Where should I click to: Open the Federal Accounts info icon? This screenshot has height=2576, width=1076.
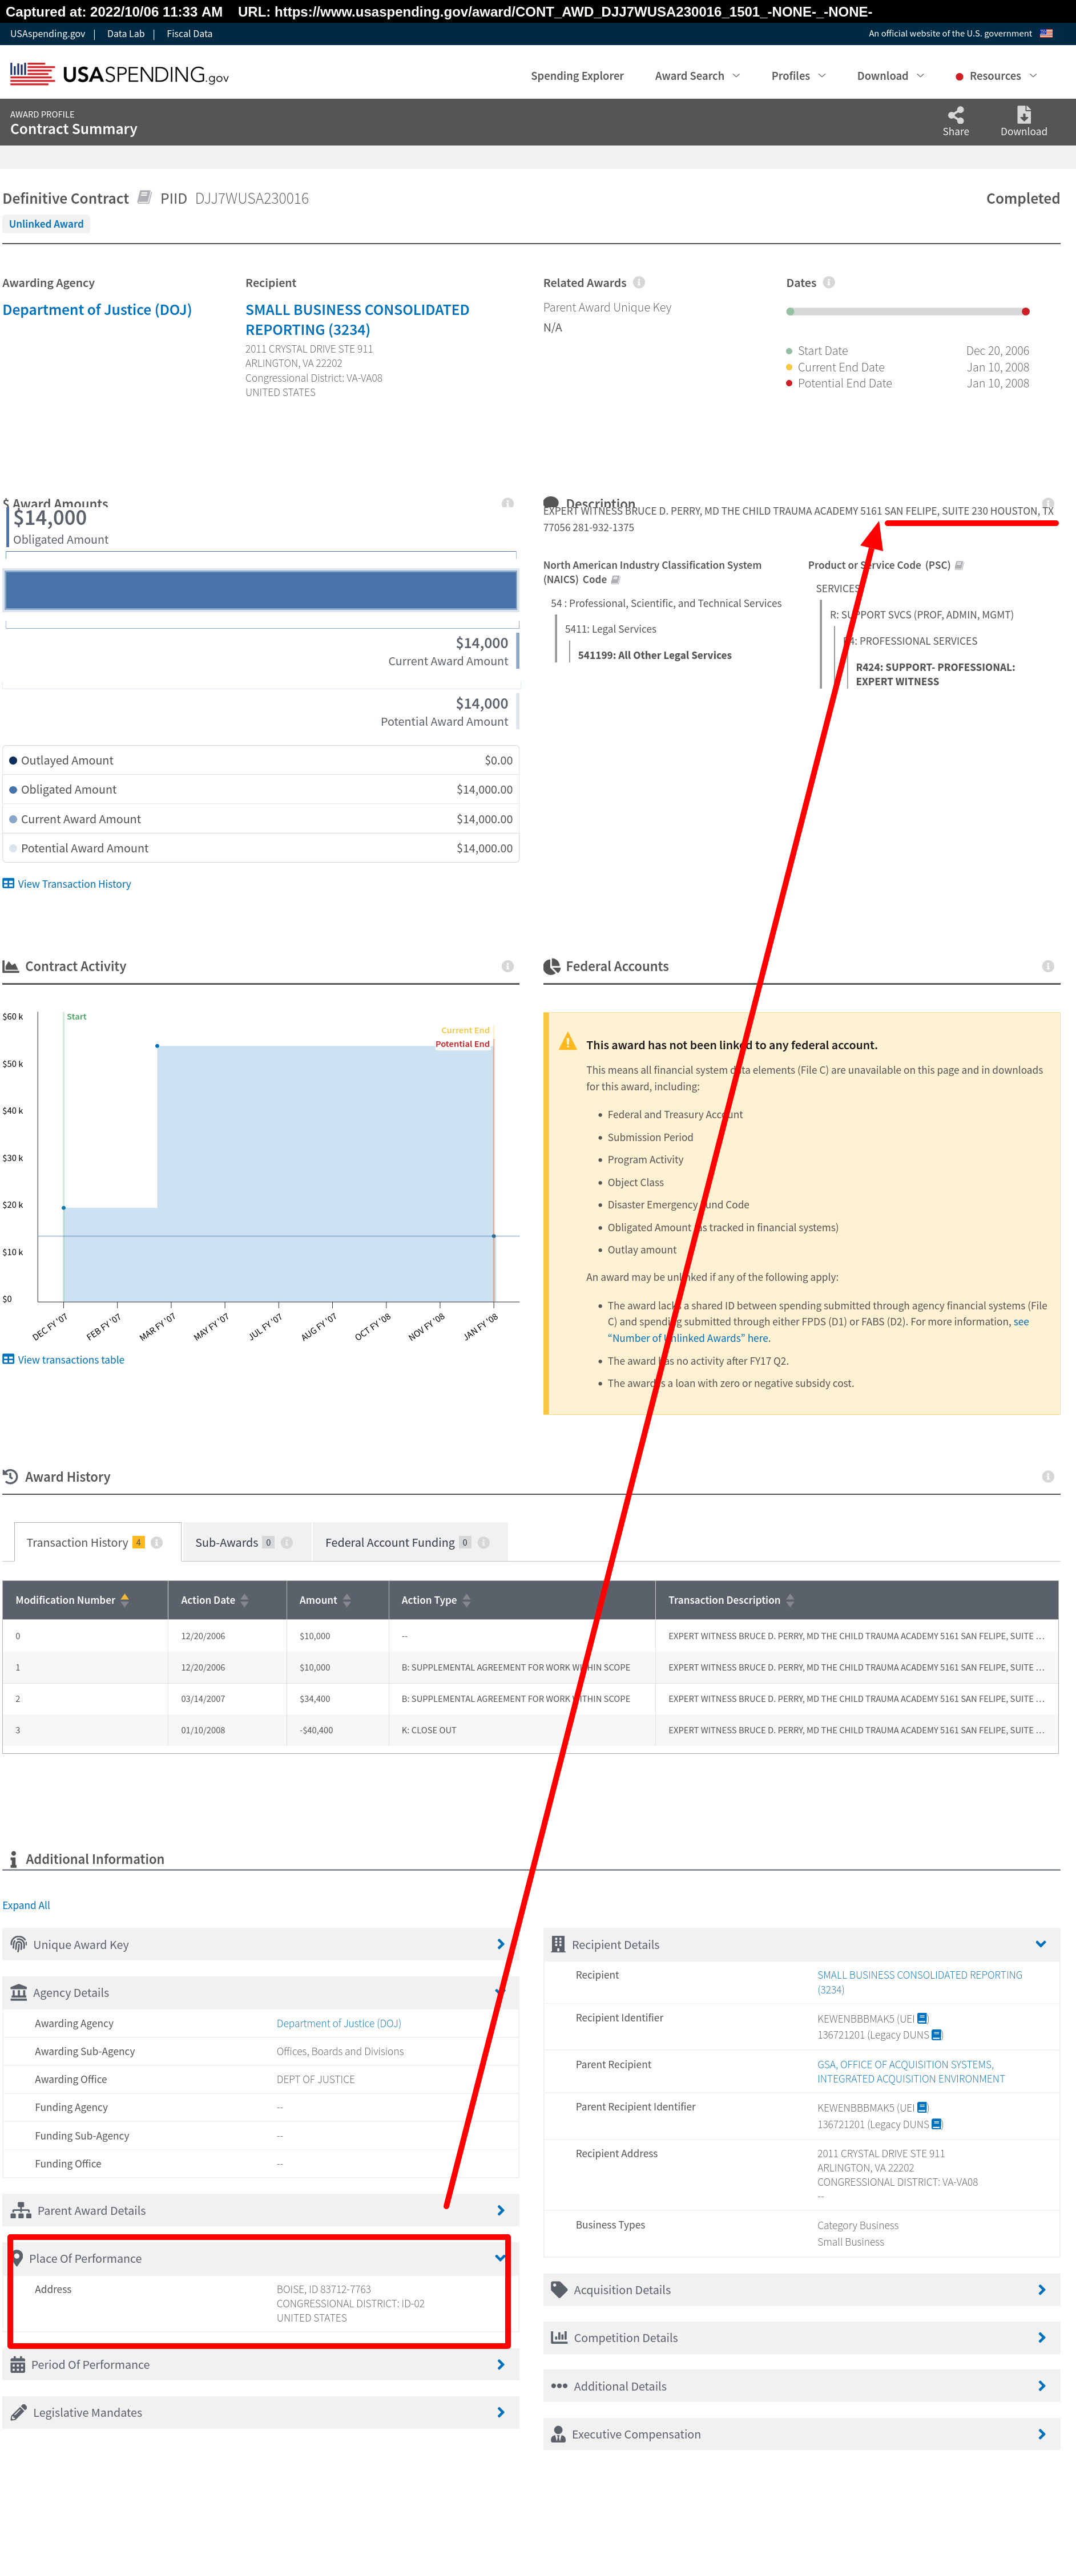pyautogui.click(x=1048, y=966)
